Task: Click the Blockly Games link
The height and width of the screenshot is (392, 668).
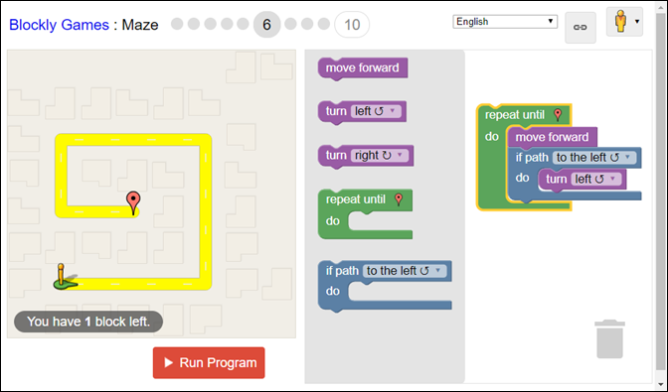Action: pyautogui.click(x=59, y=25)
